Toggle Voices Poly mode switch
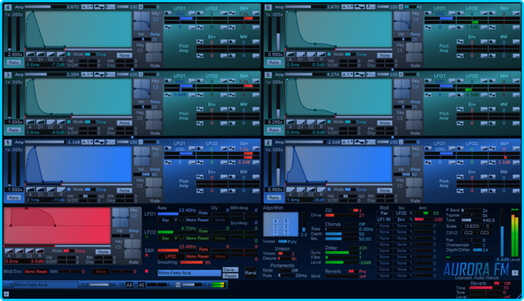Image resolution: width=524 pixels, height=301 pixels. (x=282, y=241)
